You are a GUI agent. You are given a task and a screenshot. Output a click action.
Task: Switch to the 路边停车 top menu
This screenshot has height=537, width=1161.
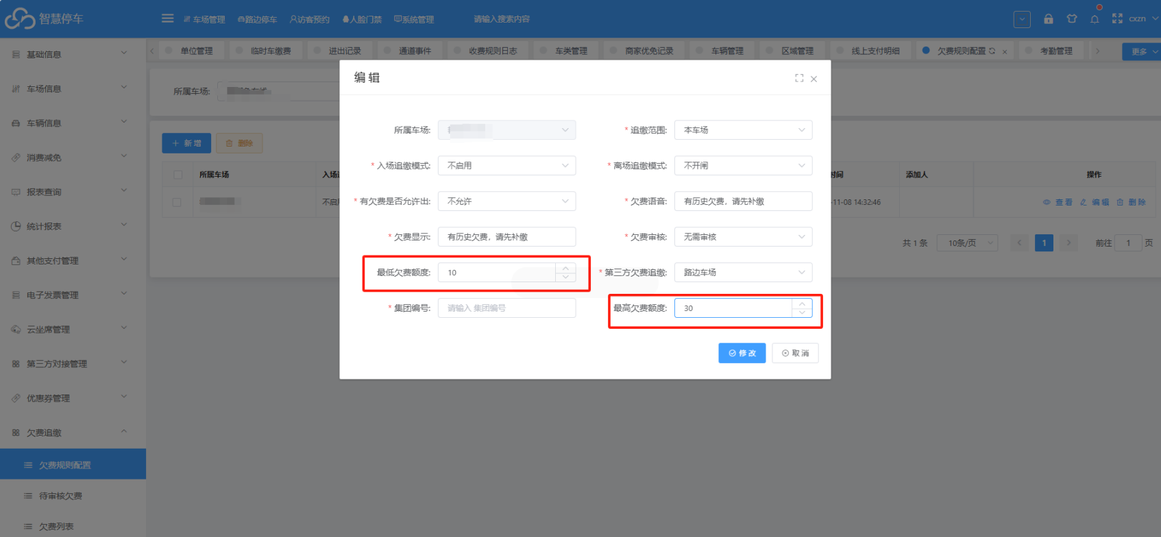[x=257, y=19]
